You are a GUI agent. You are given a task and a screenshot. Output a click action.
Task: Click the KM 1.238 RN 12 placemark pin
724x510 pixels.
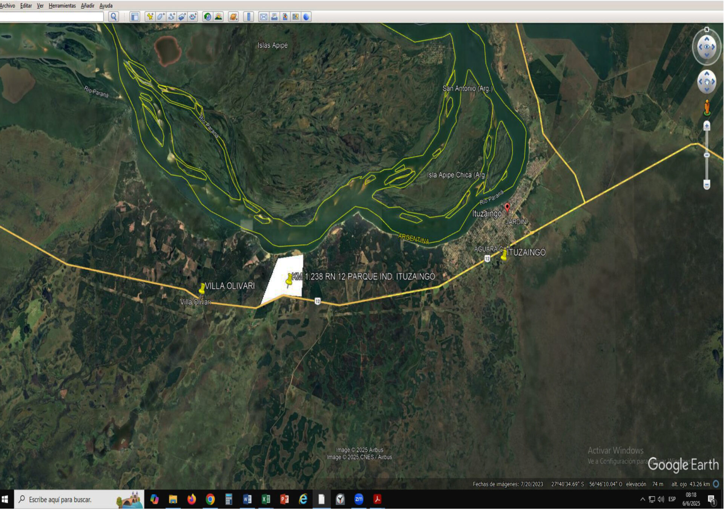pos(289,279)
